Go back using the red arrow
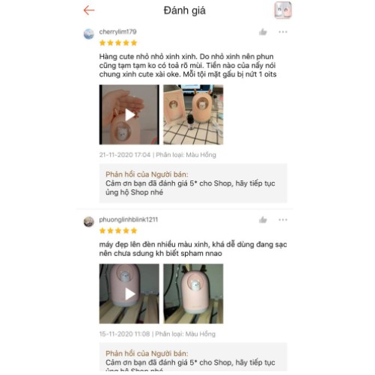Image resolution: width=375 pixels, height=375 pixels. pos(89,10)
